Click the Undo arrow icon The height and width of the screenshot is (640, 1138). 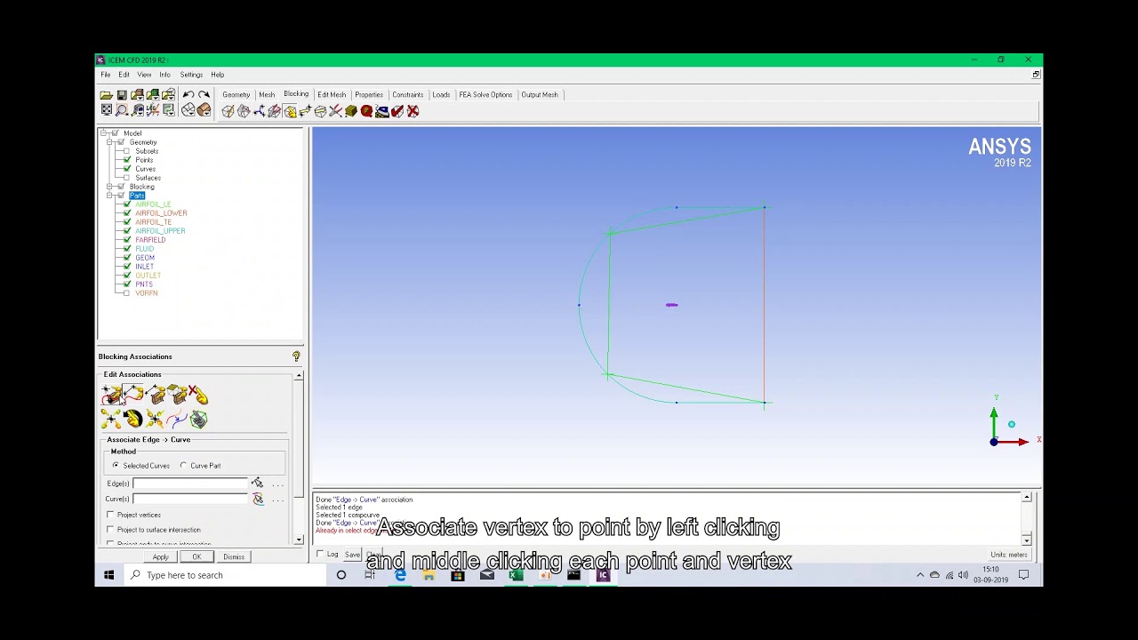(188, 94)
